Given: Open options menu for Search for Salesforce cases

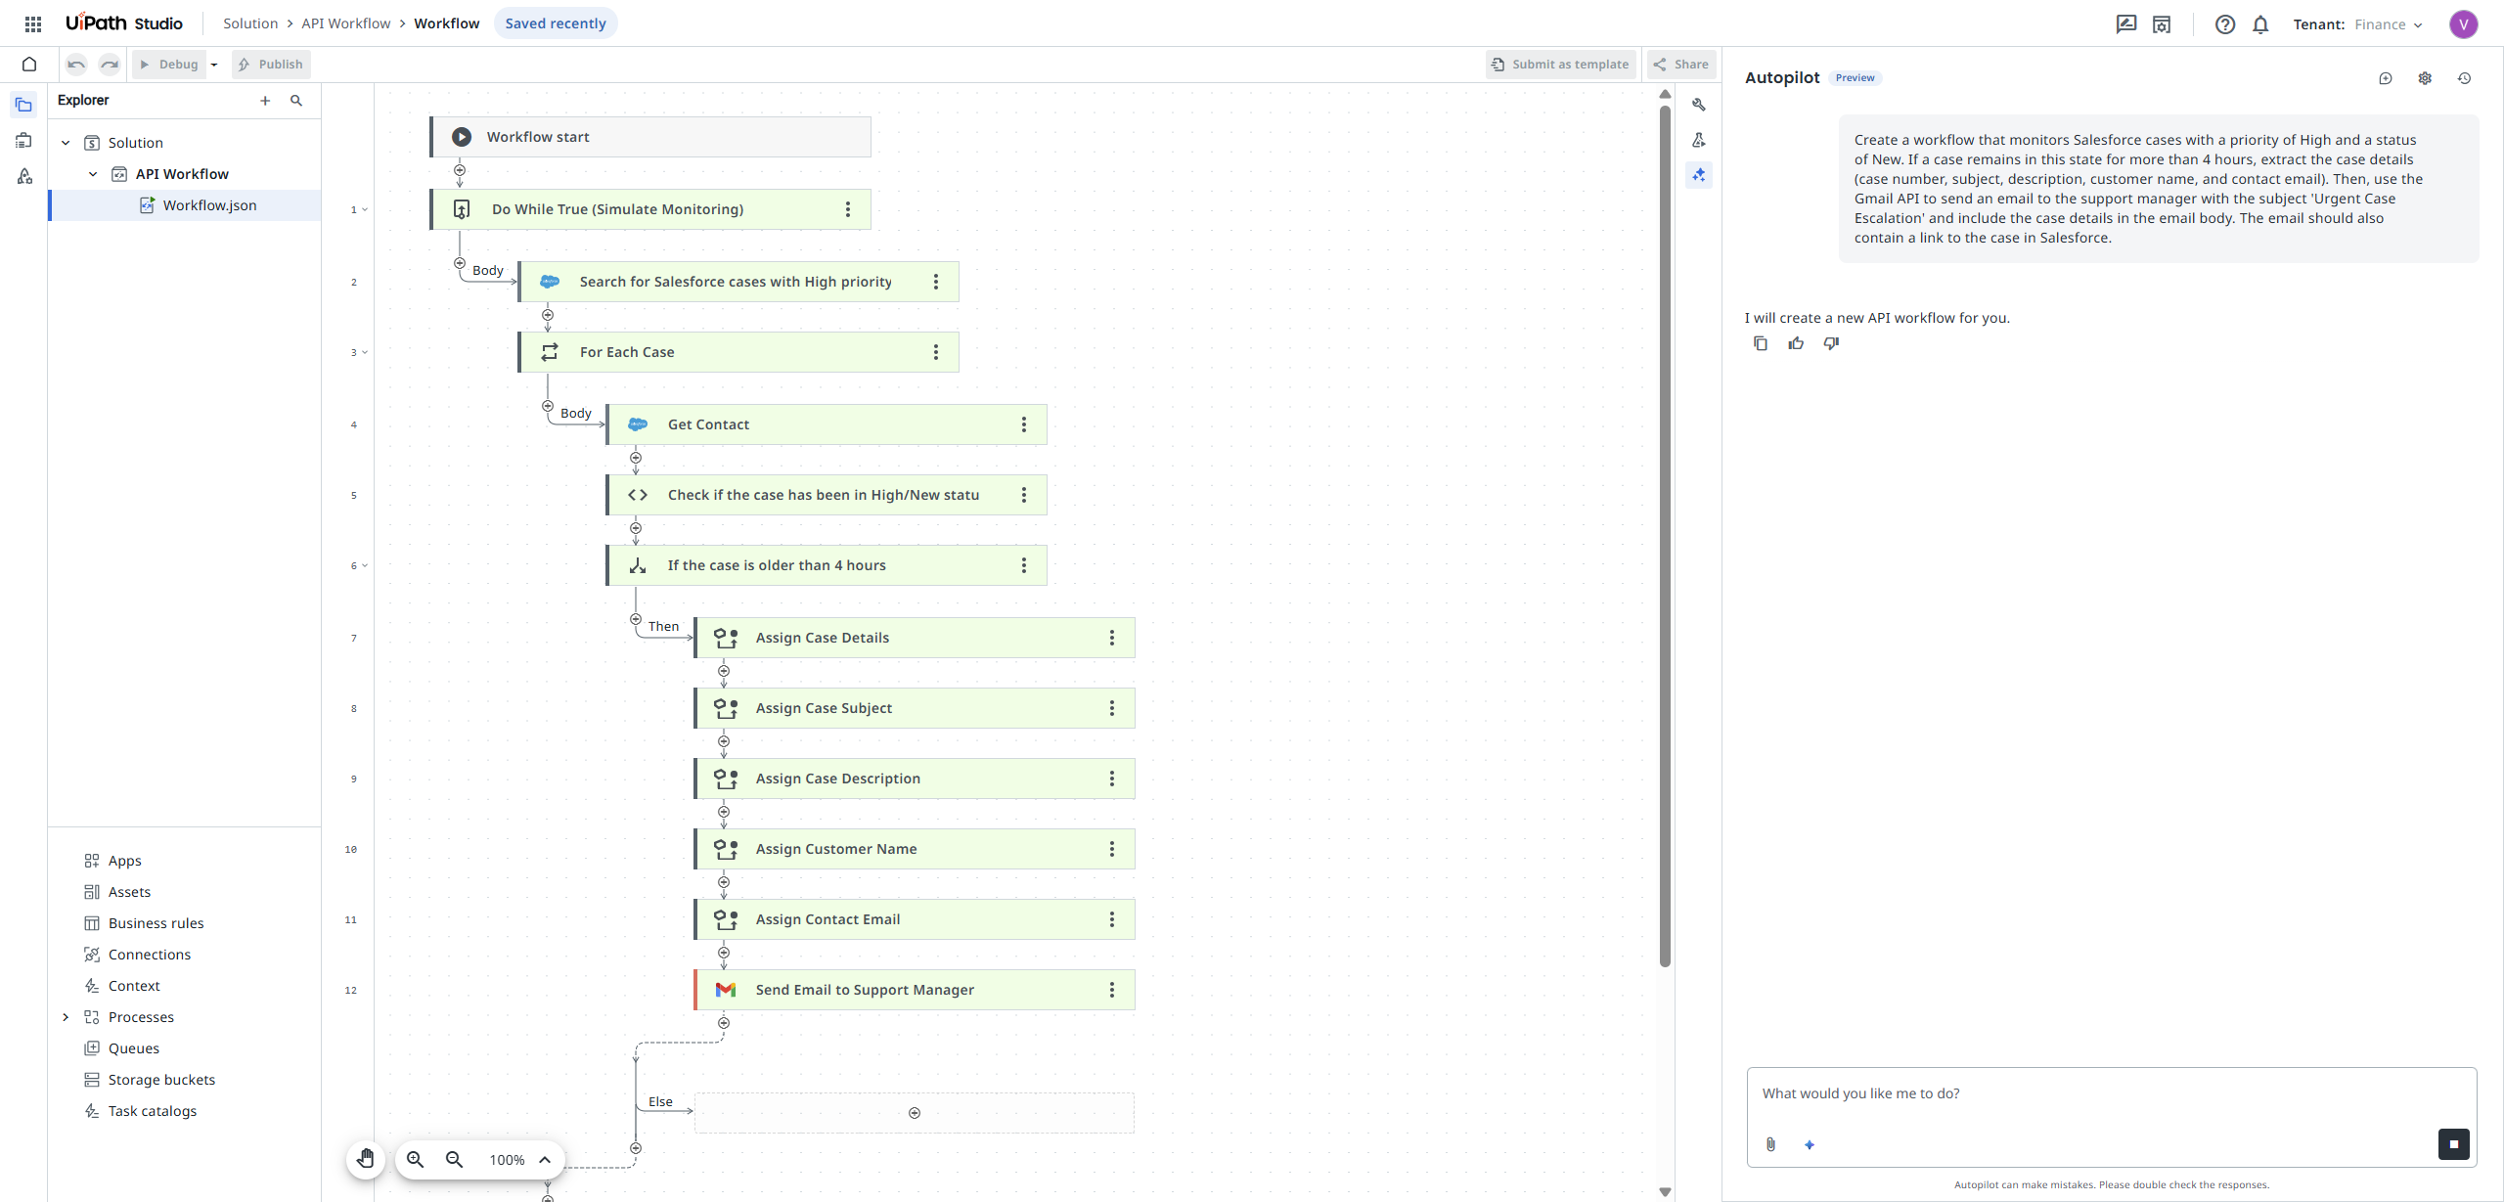Looking at the screenshot, I should pos(936,282).
